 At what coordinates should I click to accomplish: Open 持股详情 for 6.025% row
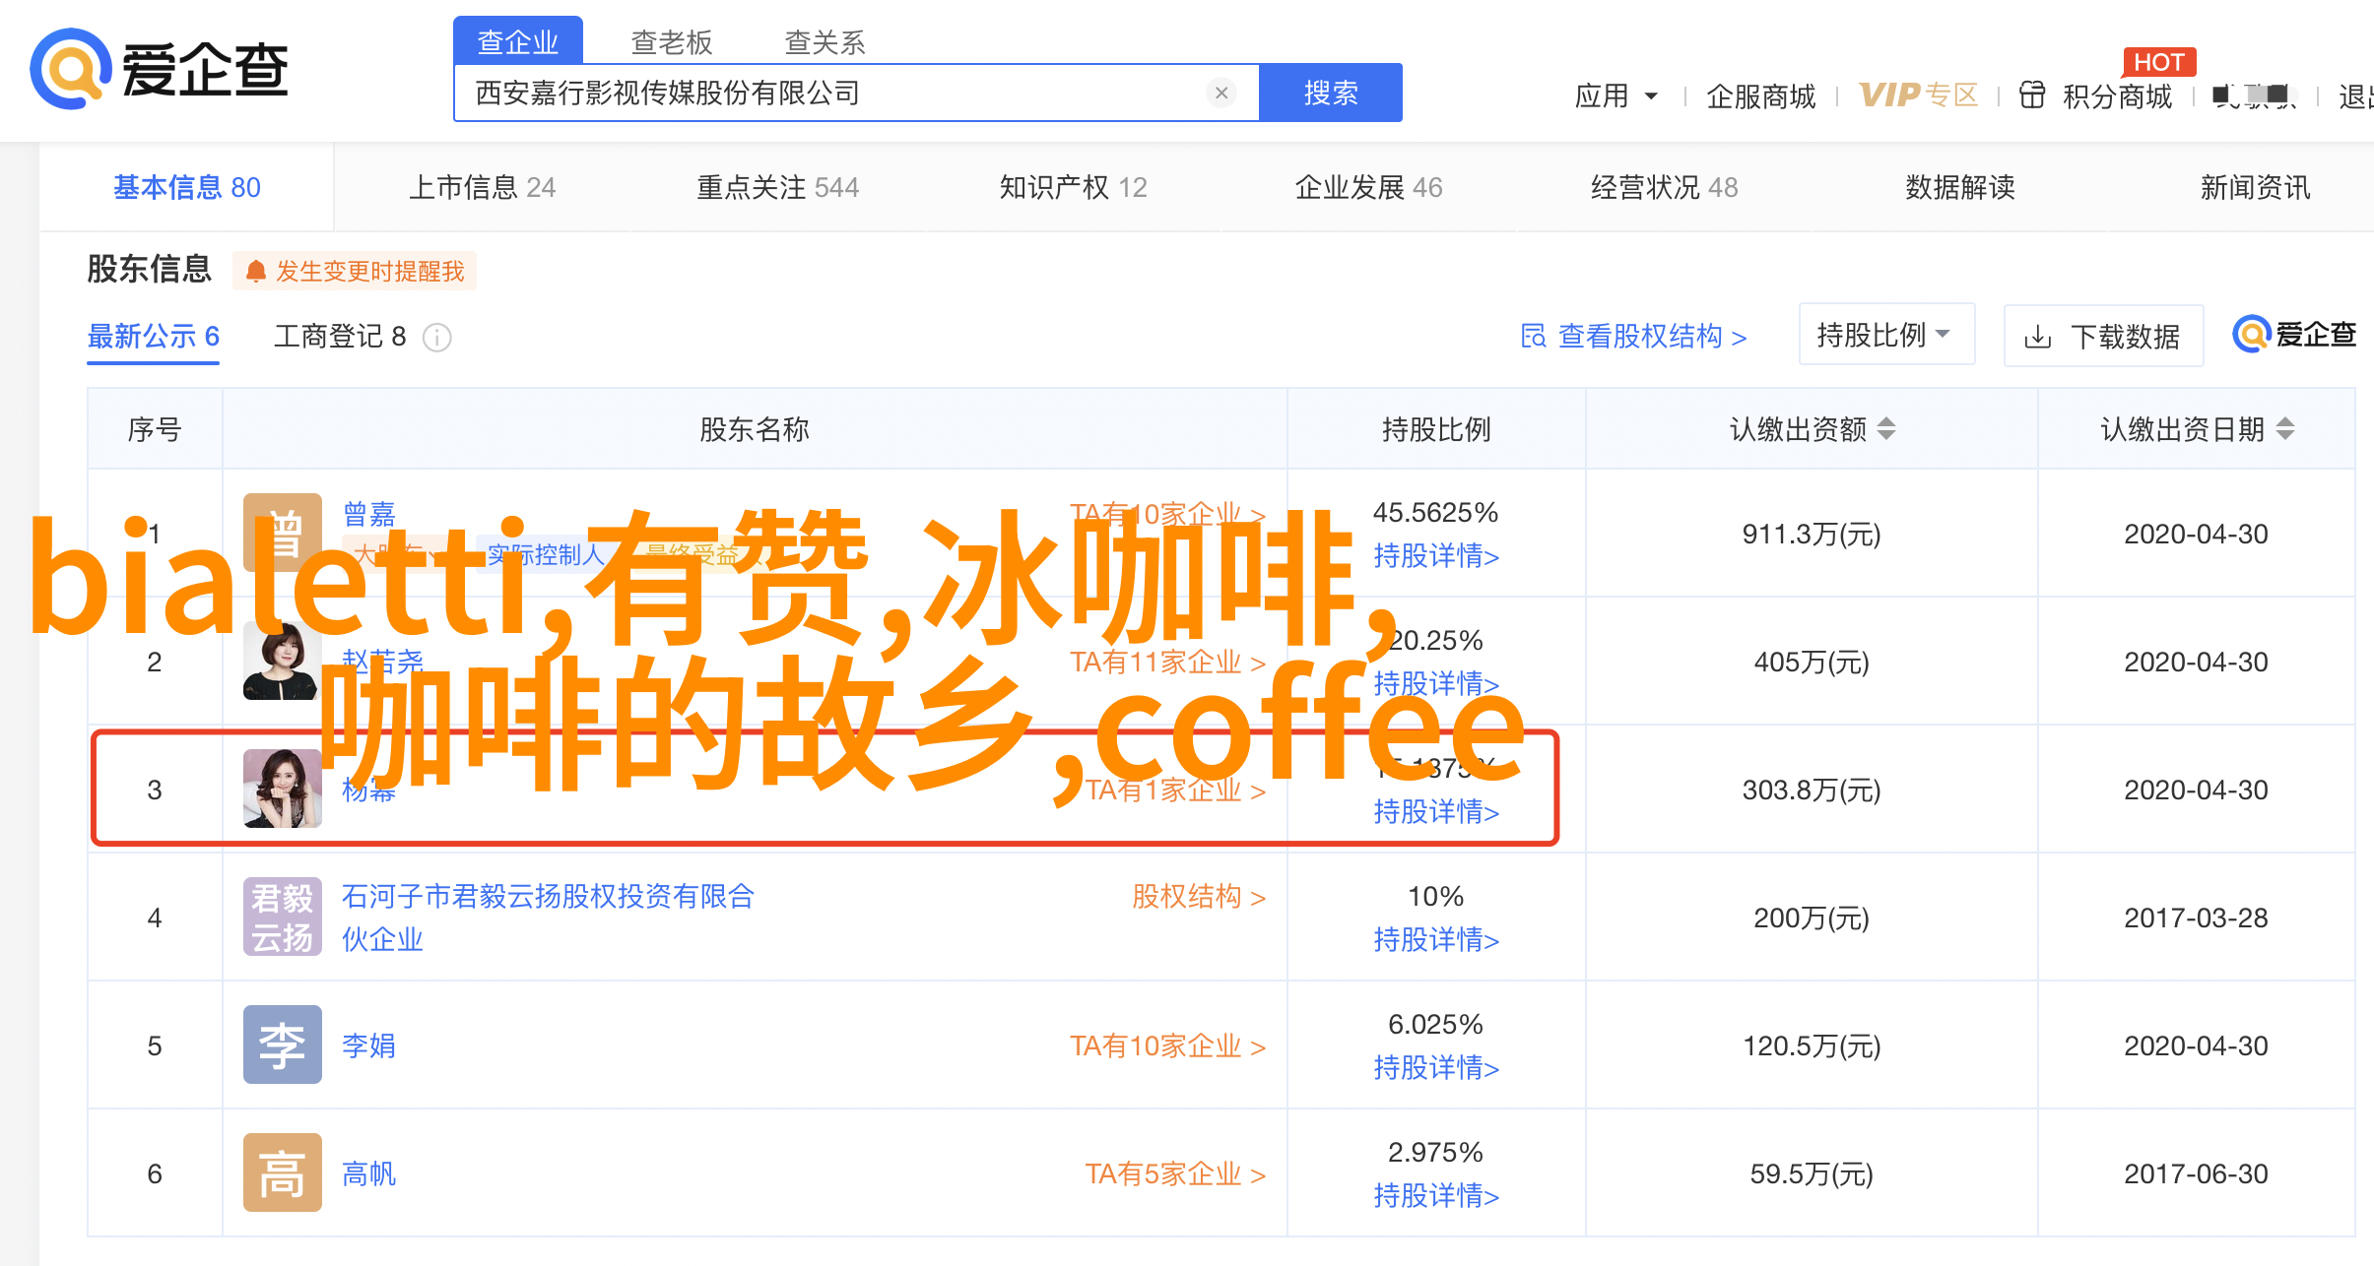click(x=1436, y=1068)
